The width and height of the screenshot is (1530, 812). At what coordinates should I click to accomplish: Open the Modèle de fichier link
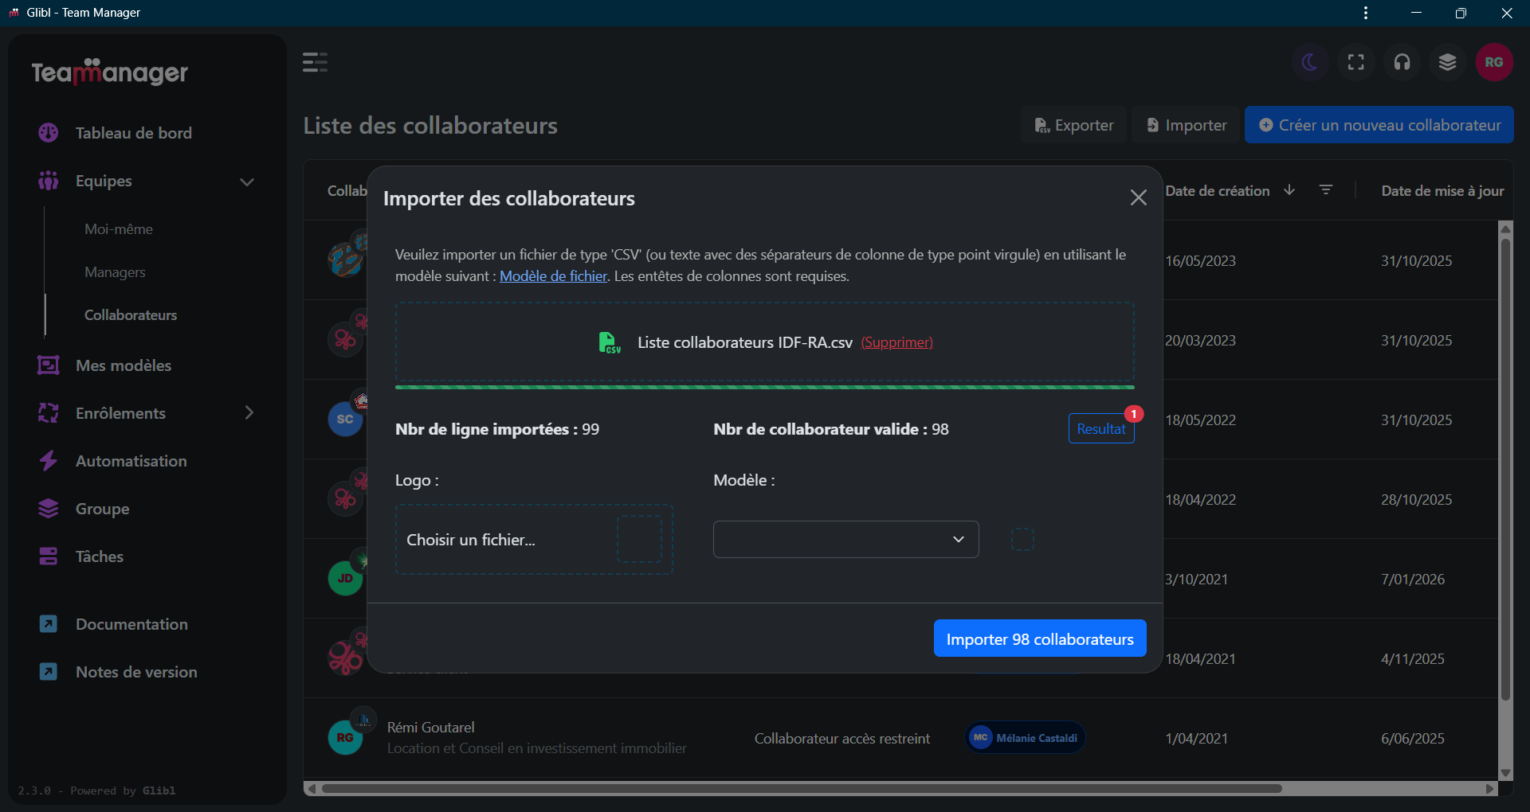(x=553, y=276)
